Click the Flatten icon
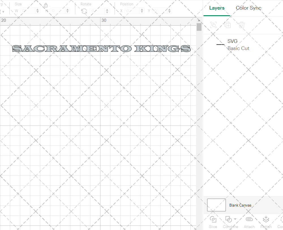283x230 pixels. (266, 219)
